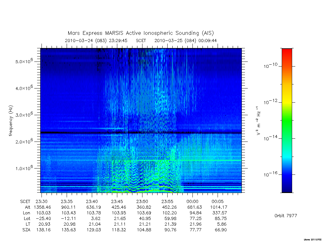The width and height of the screenshot is (322, 241).
Task: Click the 'Lat' row header
Action: 27,219
